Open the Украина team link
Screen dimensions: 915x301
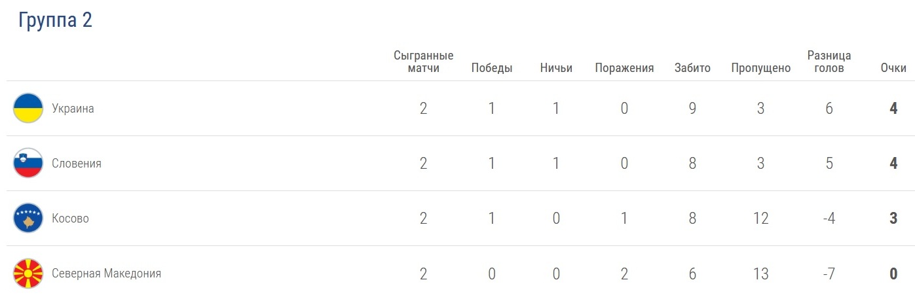tap(73, 109)
